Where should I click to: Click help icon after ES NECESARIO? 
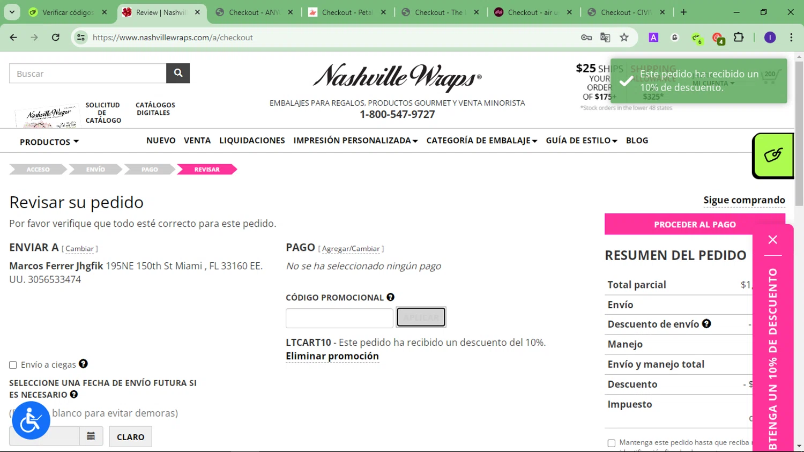[x=74, y=394]
